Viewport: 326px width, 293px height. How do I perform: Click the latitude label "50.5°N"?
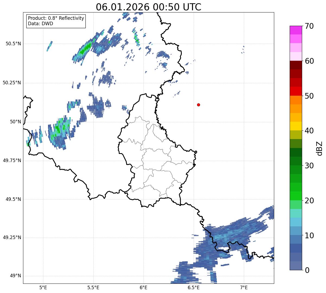[13, 44]
